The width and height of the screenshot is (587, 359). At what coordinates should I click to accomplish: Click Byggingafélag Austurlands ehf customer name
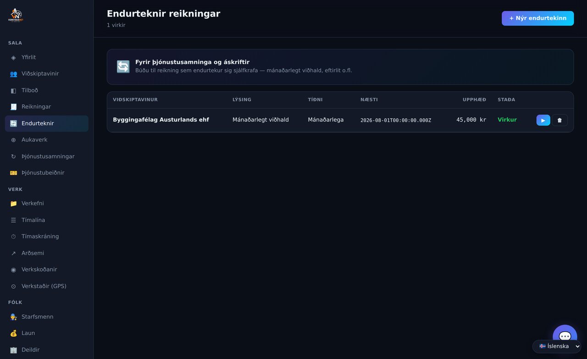(x=161, y=120)
